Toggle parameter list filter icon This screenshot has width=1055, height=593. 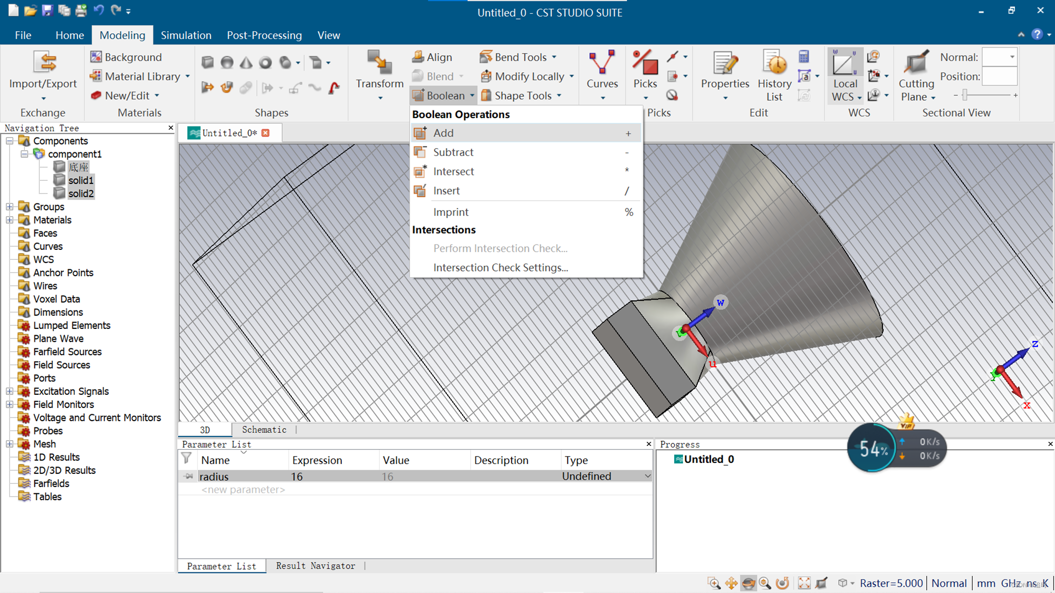point(187,459)
